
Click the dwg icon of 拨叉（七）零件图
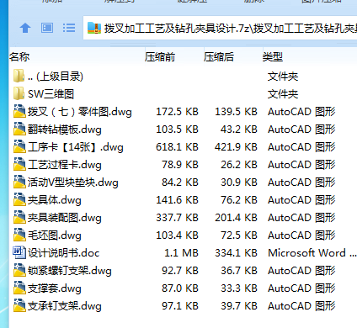(19, 111)
